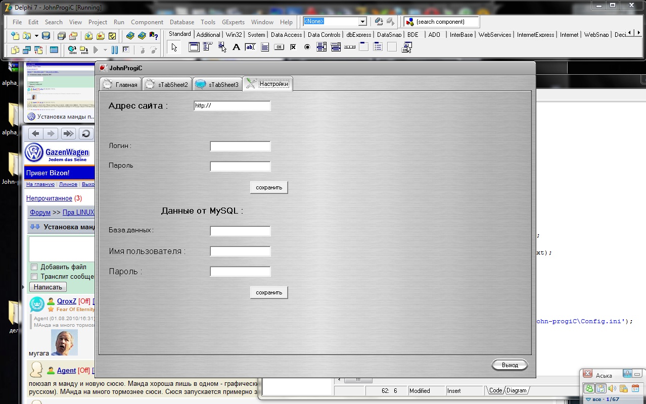Click the 'База данных' input field
The image size is (646, 404).
coord(241,231)
